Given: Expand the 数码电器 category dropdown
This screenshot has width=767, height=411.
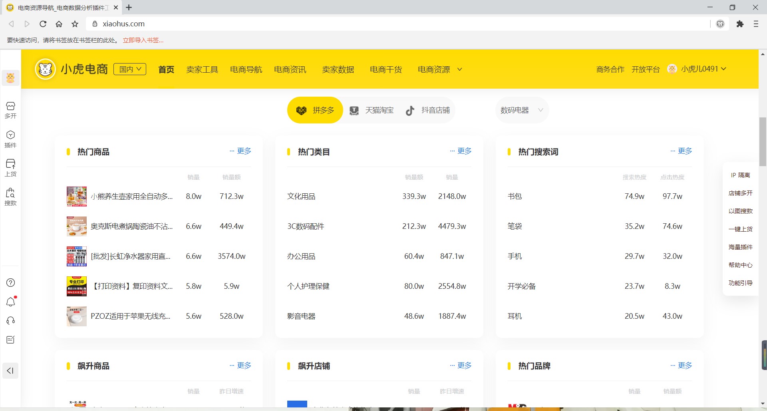Looking at the screenshot, I should point(521,110).
